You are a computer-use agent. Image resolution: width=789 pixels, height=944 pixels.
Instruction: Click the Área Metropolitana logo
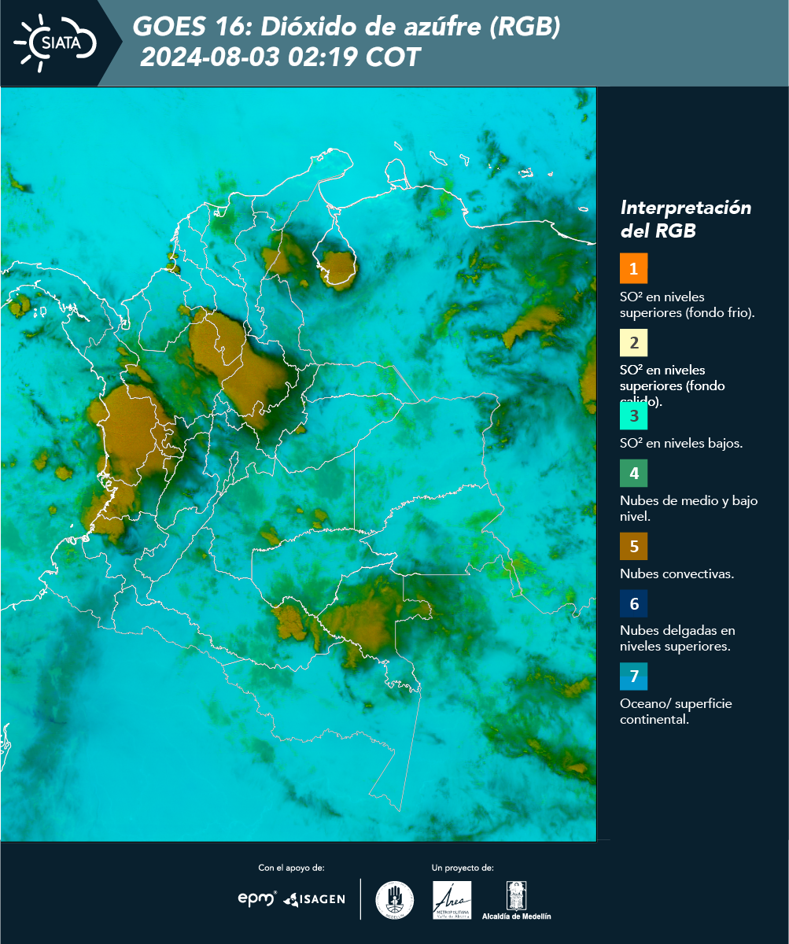coord(452,900)
